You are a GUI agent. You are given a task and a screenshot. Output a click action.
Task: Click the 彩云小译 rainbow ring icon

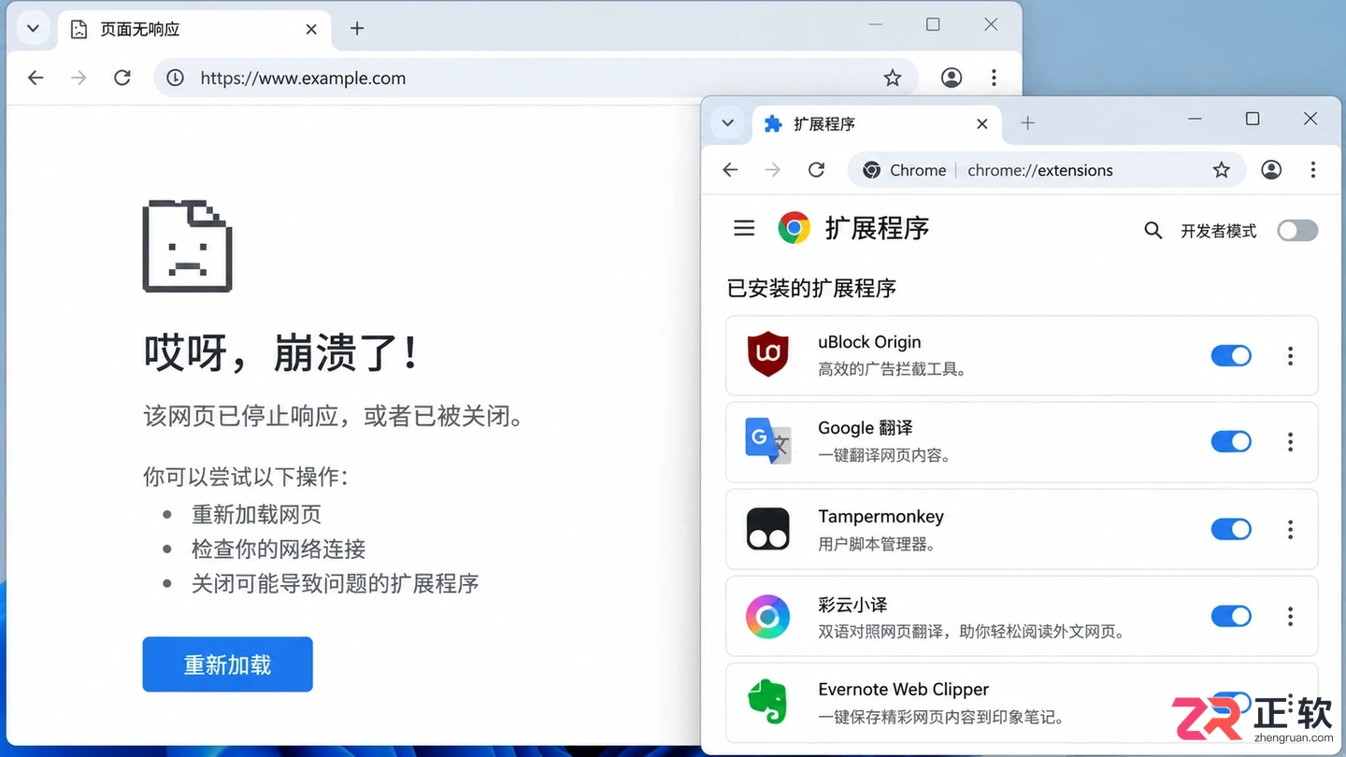click(x=767, y=616)
